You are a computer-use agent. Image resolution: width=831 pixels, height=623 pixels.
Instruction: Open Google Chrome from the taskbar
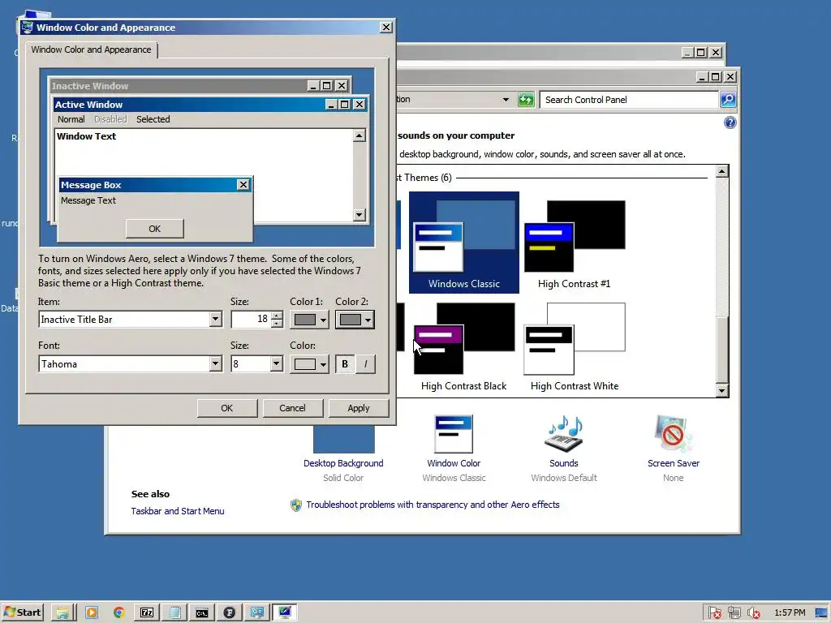tap(118, 612)
